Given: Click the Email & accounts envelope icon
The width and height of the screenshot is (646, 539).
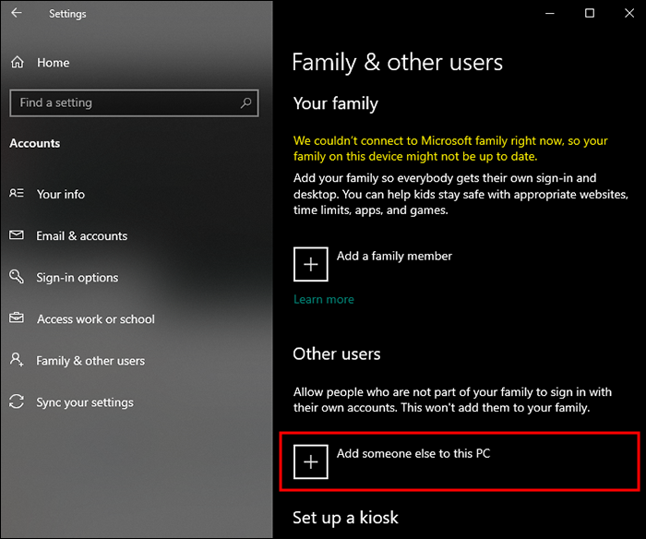Looking at the screenshot, I should [x=17, y=235].
